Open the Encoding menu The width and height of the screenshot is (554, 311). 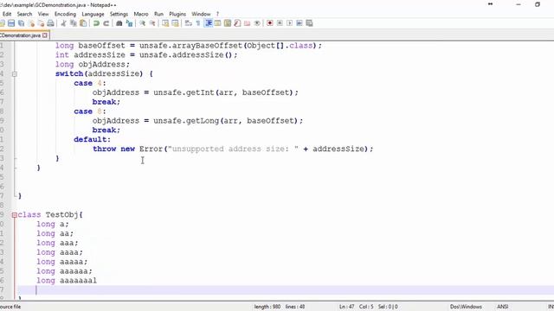(65, 14)
